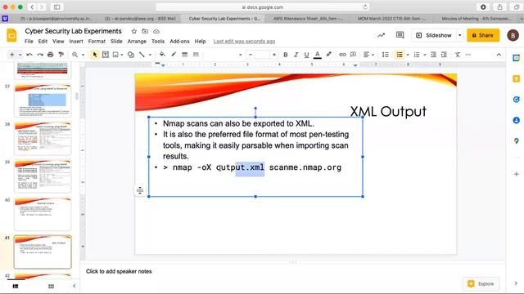
Task: Open the line type dropdown arrow
Action: tap(150, 55)
